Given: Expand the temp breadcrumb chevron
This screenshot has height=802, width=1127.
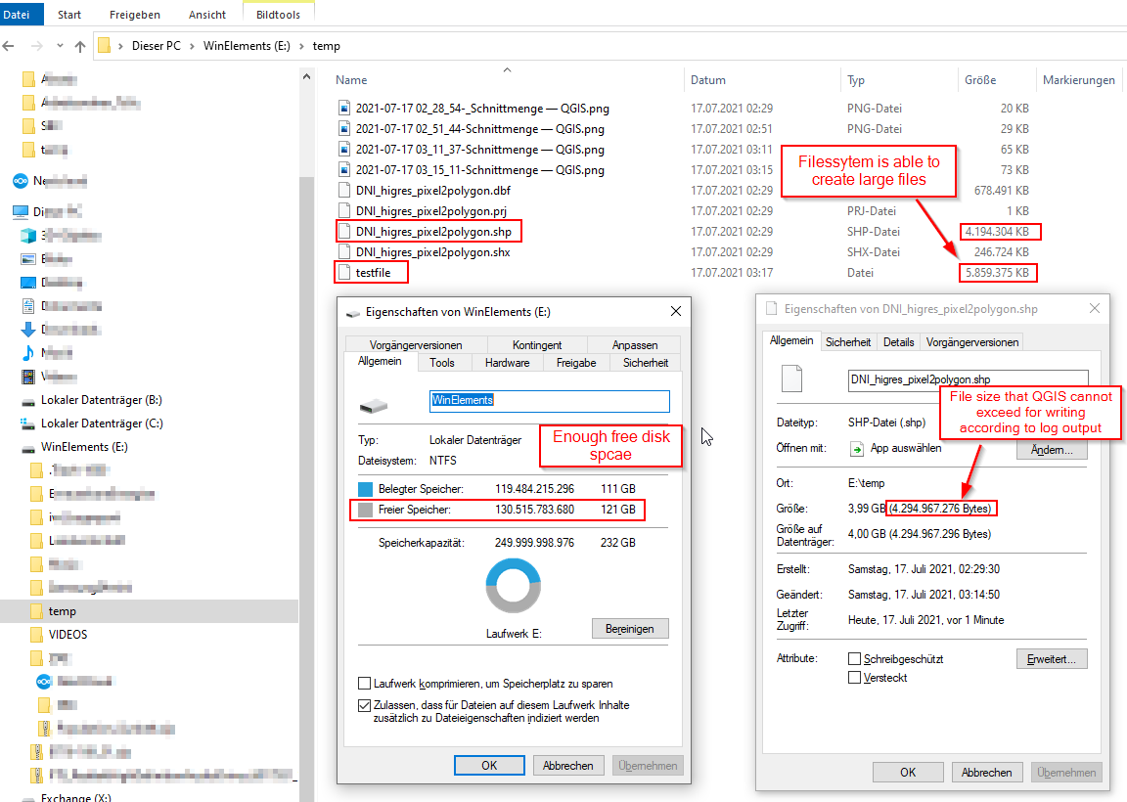Looking at the screenshot, I should [x=352, y=45].
